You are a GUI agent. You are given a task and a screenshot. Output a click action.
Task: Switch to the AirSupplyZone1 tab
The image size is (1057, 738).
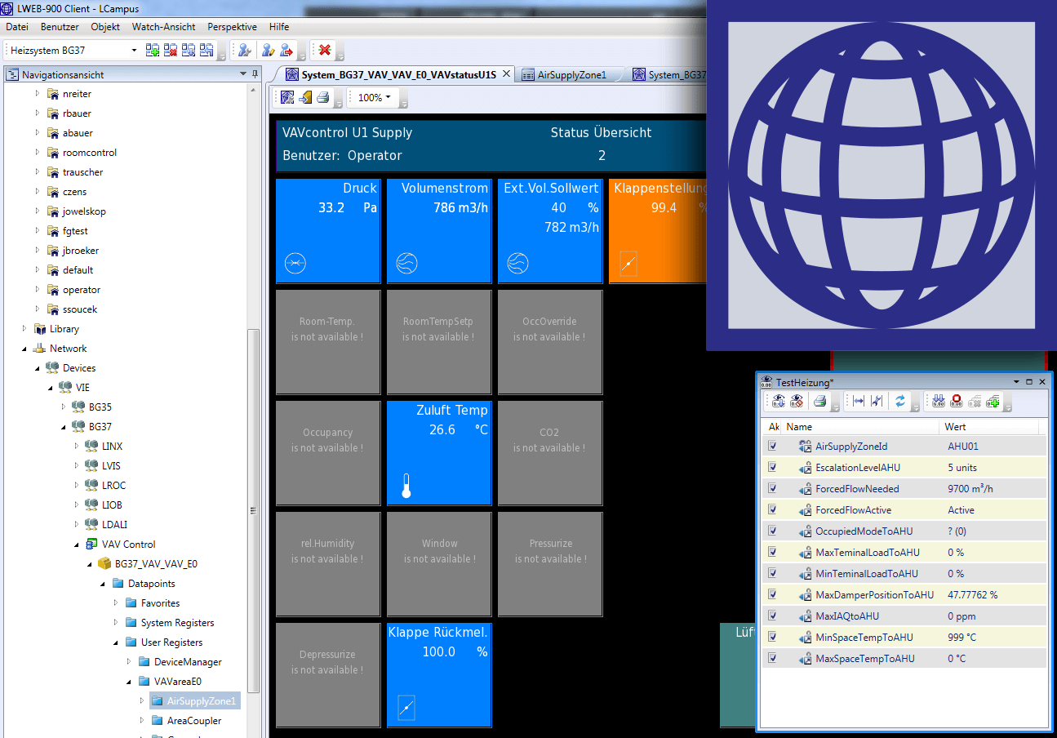[x=571, y=75]
